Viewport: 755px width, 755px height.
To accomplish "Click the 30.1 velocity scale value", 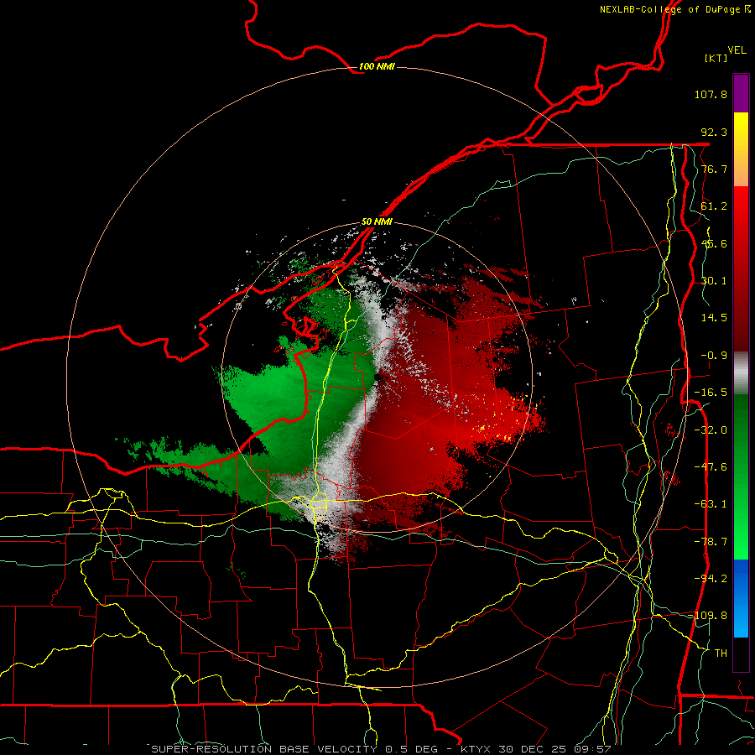I will pos(714,281).
